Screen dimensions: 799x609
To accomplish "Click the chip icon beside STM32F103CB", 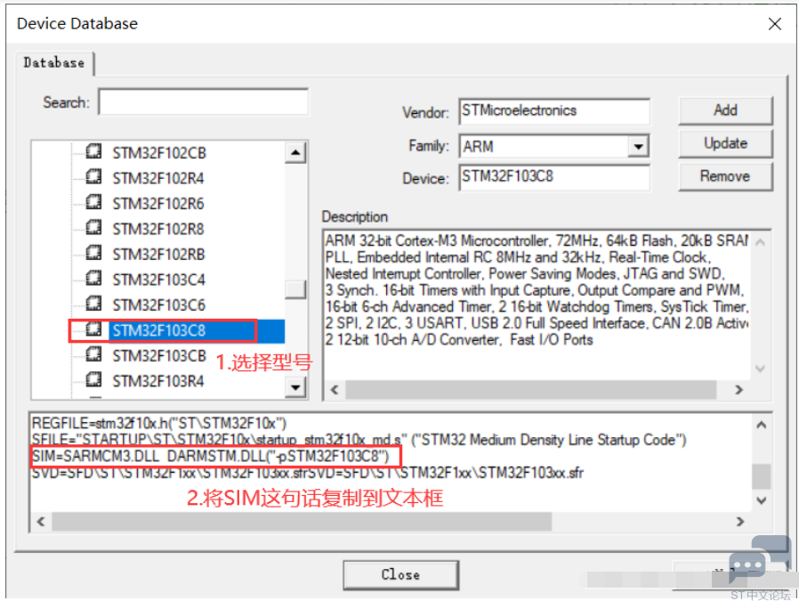I will pos(93,354).
